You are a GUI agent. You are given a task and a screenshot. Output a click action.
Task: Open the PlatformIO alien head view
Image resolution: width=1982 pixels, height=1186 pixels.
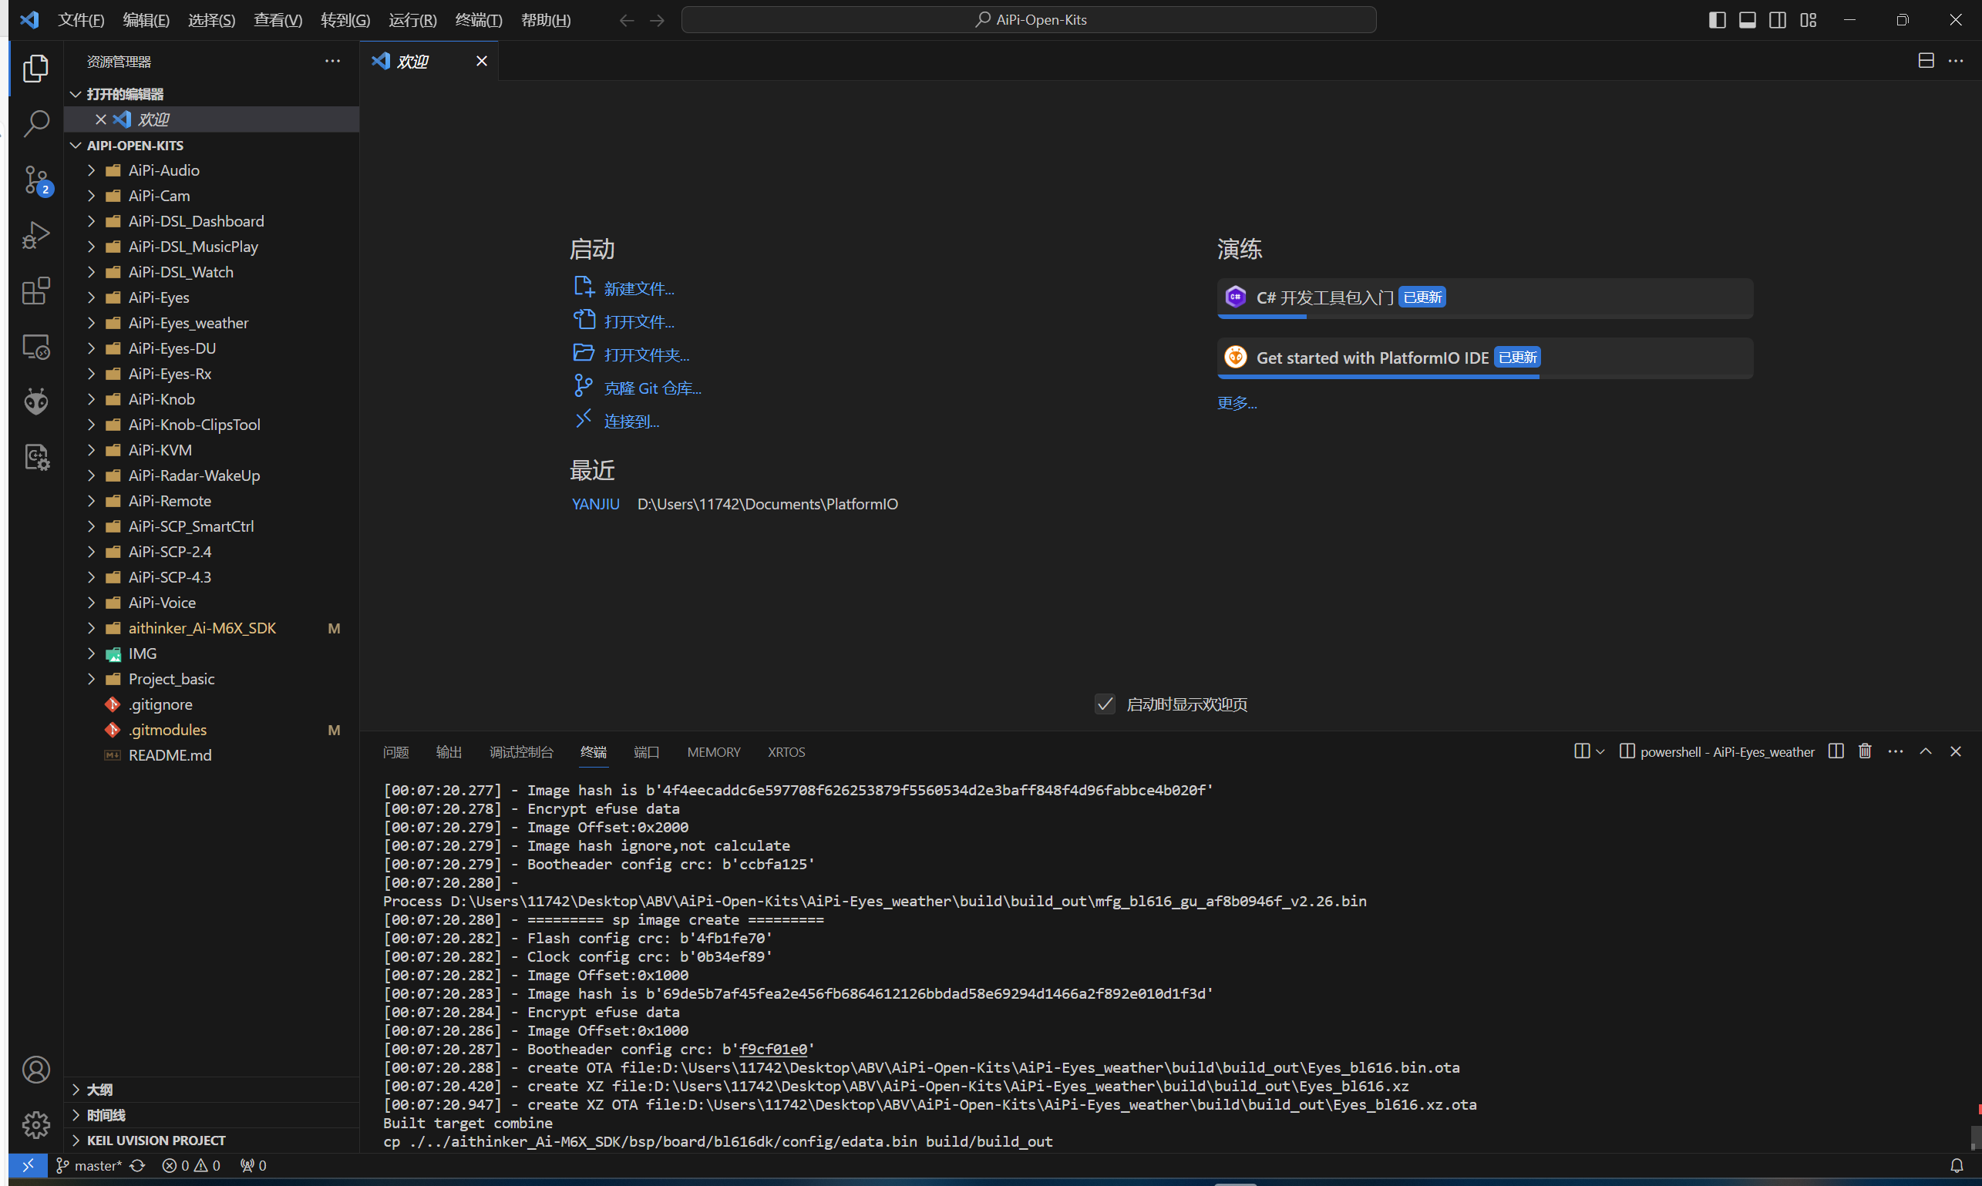[36, 402]
